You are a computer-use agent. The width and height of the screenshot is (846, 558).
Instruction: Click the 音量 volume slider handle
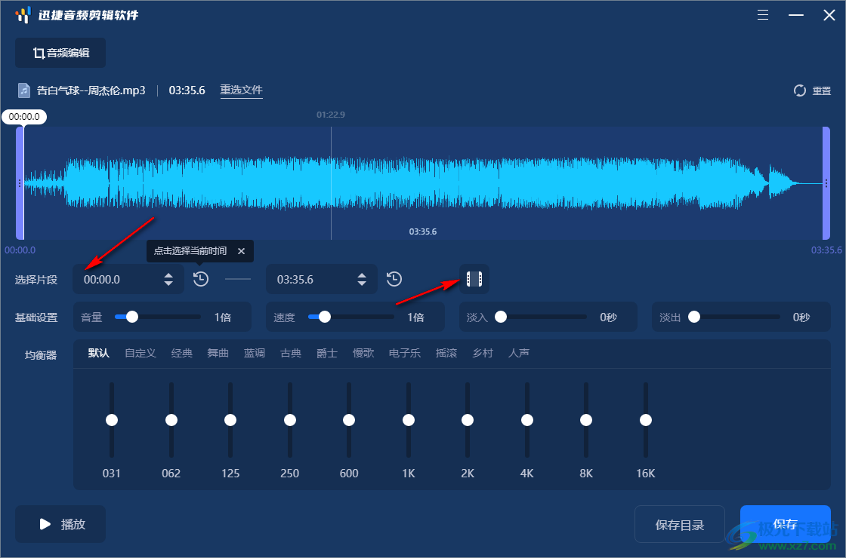tap(132, 317)
